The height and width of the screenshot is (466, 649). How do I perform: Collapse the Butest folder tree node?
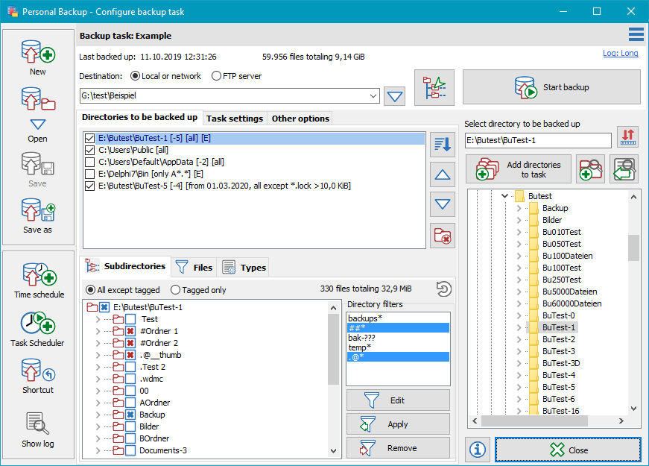pos(504,196)
